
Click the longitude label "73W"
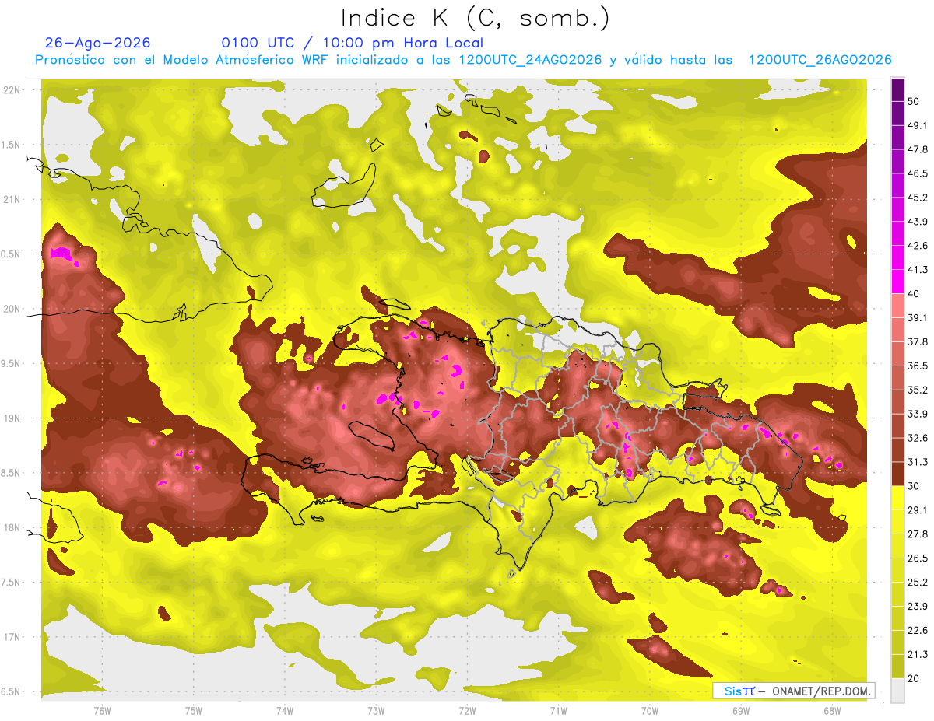376,710
